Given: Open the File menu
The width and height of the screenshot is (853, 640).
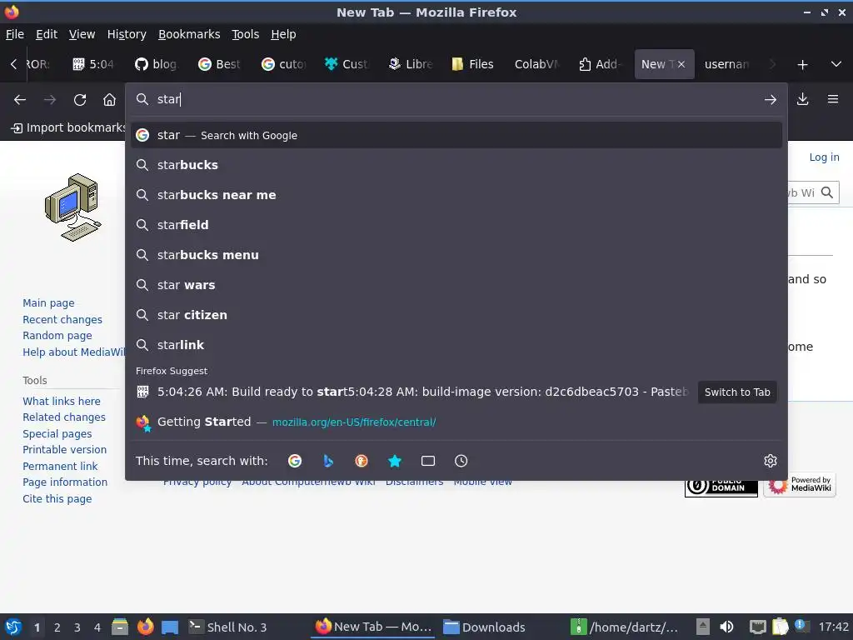Looking at the screenshot, I should tap(15, 34).
